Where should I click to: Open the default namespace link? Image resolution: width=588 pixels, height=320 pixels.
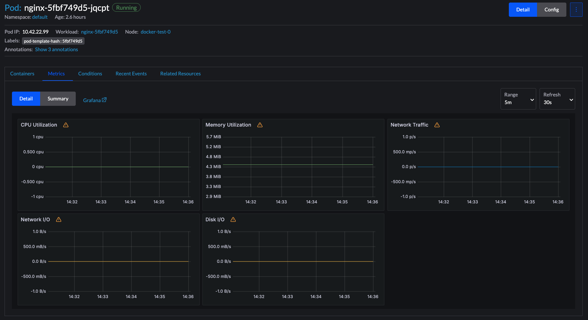(40, 17)
